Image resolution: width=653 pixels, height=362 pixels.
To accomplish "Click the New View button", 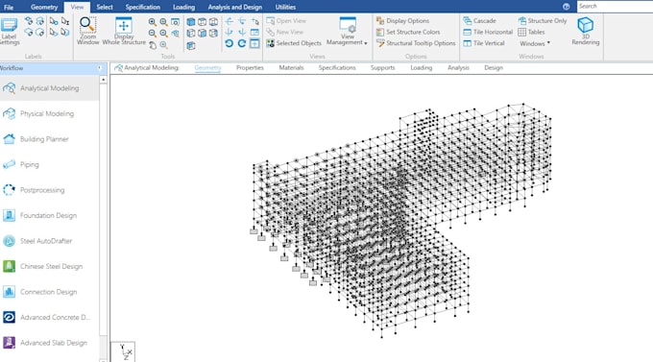I will [285, 32].
